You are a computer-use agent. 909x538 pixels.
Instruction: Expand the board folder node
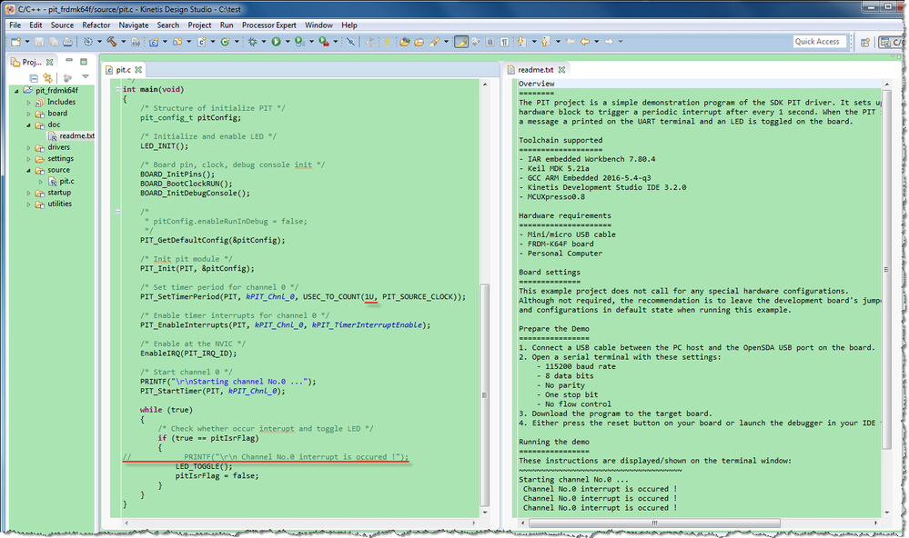28,114
